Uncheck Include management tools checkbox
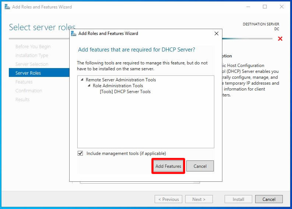Image resolution: width=292 pixels, height=209 pixels. (80, 153)
